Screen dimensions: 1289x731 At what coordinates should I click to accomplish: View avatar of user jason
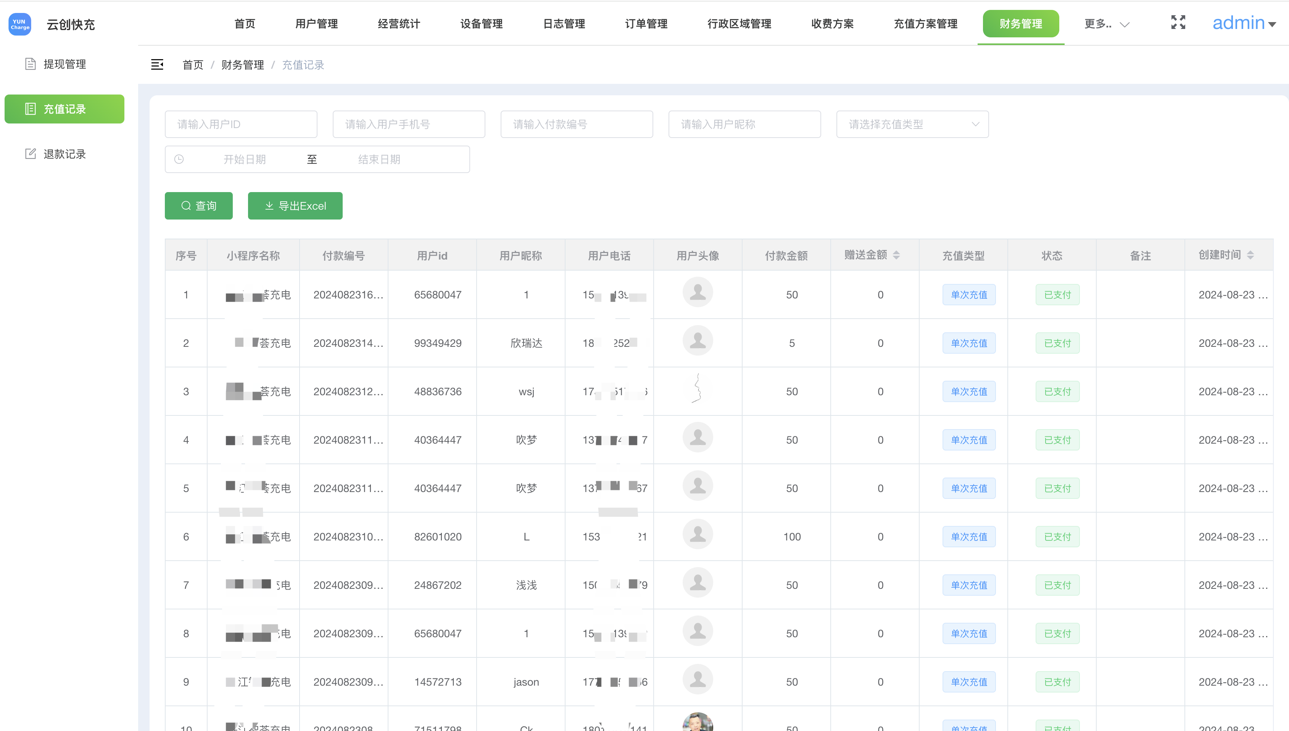point(698,679)
